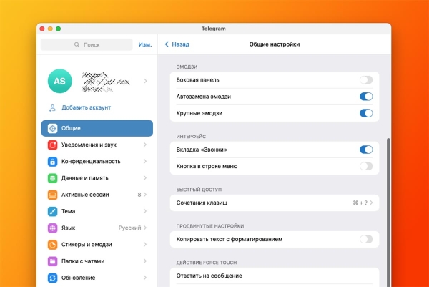Click the green Data and Storage icon
This screenshot has height=287, width=429.
tap(53, 178)
